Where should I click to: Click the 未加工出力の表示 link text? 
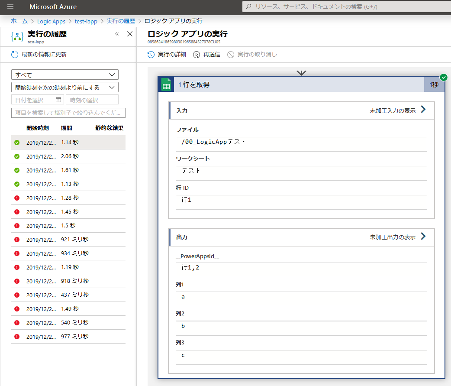tap(393, 237)
